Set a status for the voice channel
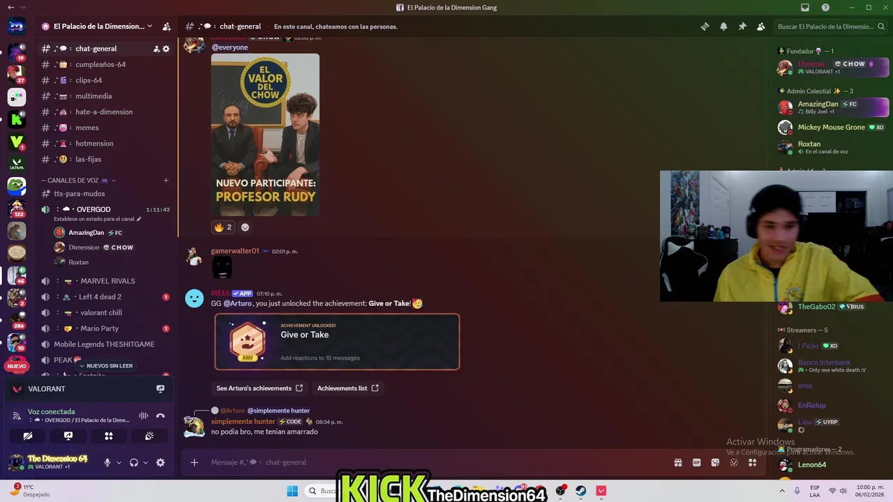Image resolution: width=893 pixels, height=502 pixels. coord(97,219)
